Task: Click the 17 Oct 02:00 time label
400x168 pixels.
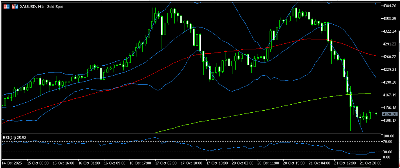Action: (x=166, y=162)
